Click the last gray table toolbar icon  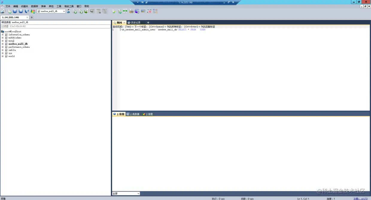pyautogui.click(x=104, y=11)
